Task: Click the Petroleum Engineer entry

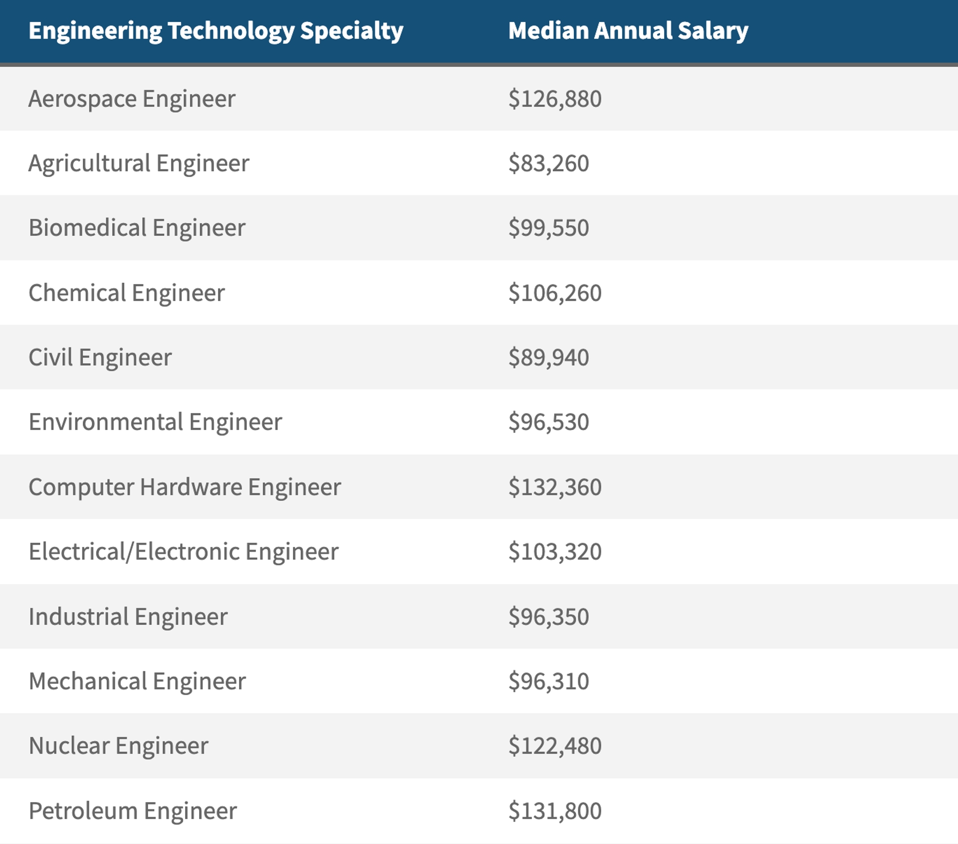Action: 132,811
